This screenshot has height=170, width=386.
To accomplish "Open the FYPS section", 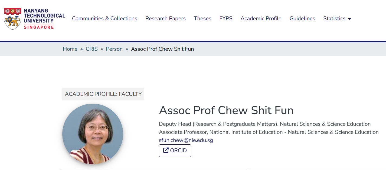I will (x=226, y=19).
